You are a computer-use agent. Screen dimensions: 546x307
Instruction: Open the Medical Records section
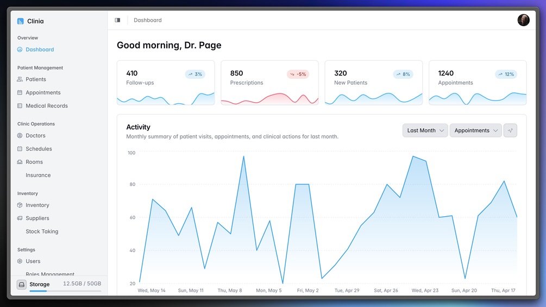47,106
